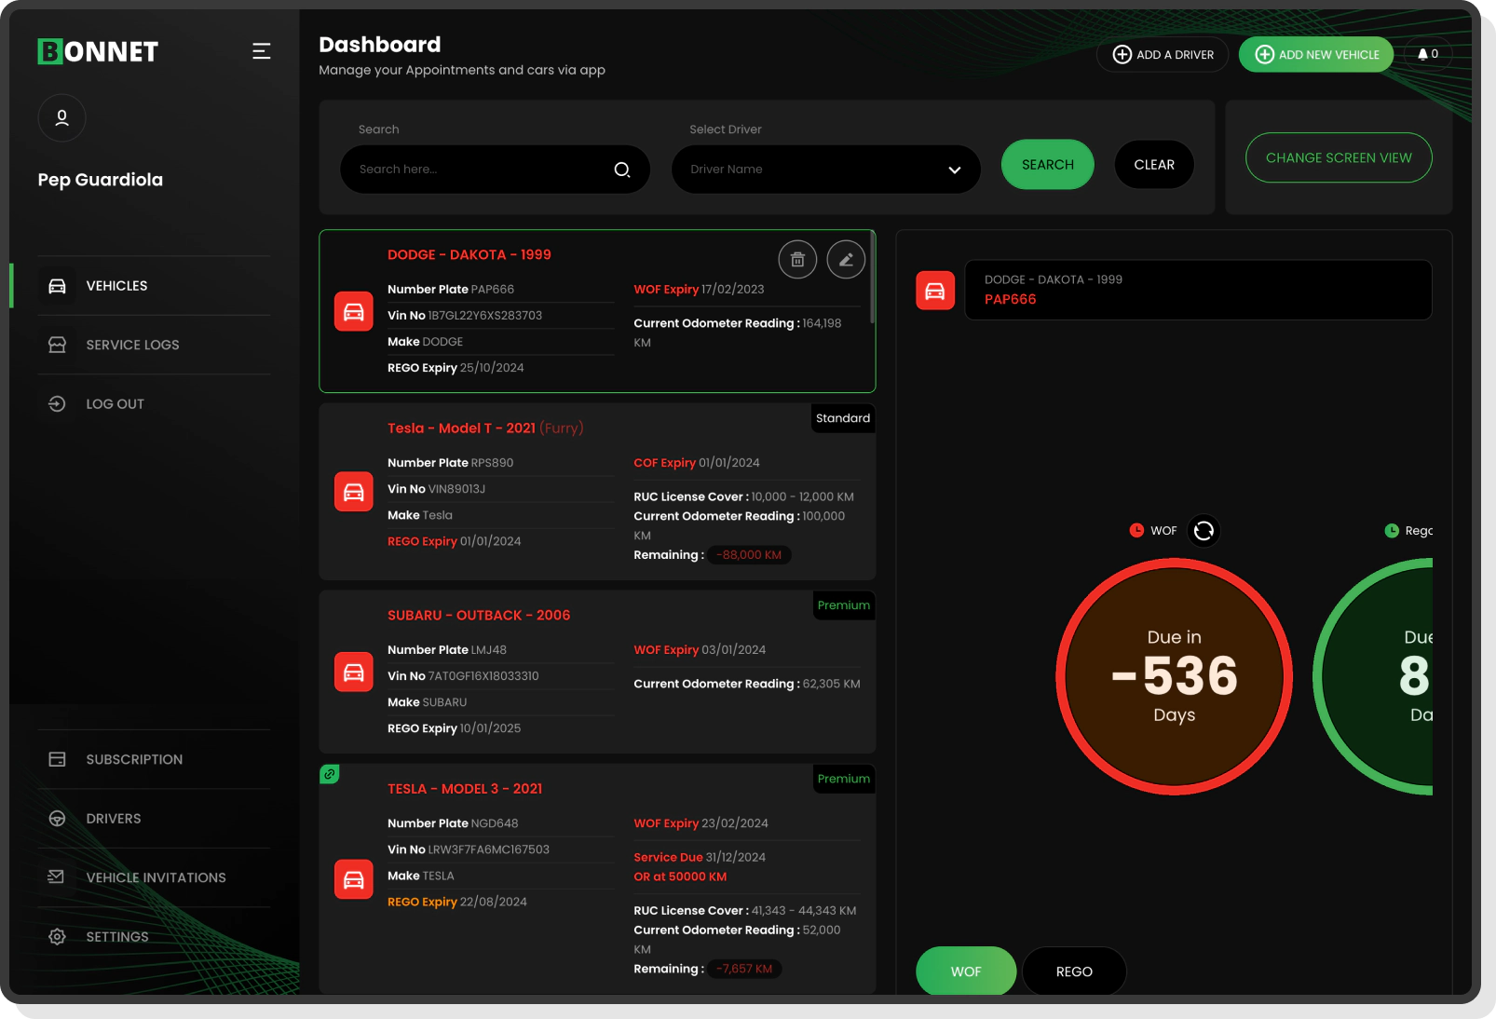This screenshot has height=1019, width=1496.
Task: Open the Service Logs menu item
Action: tap(132, 345)
